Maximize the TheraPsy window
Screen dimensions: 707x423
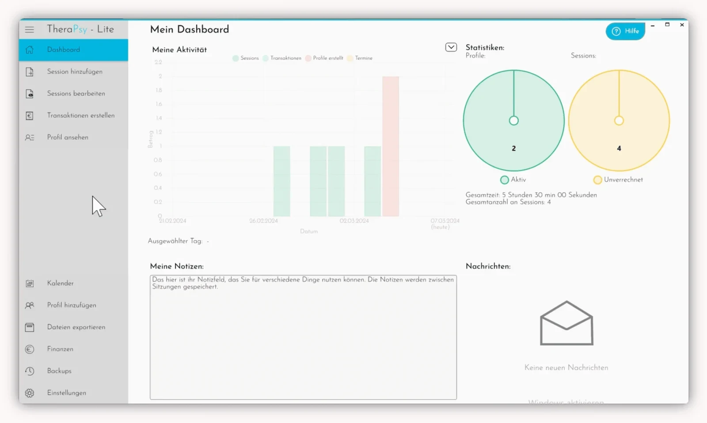[667, 25]
